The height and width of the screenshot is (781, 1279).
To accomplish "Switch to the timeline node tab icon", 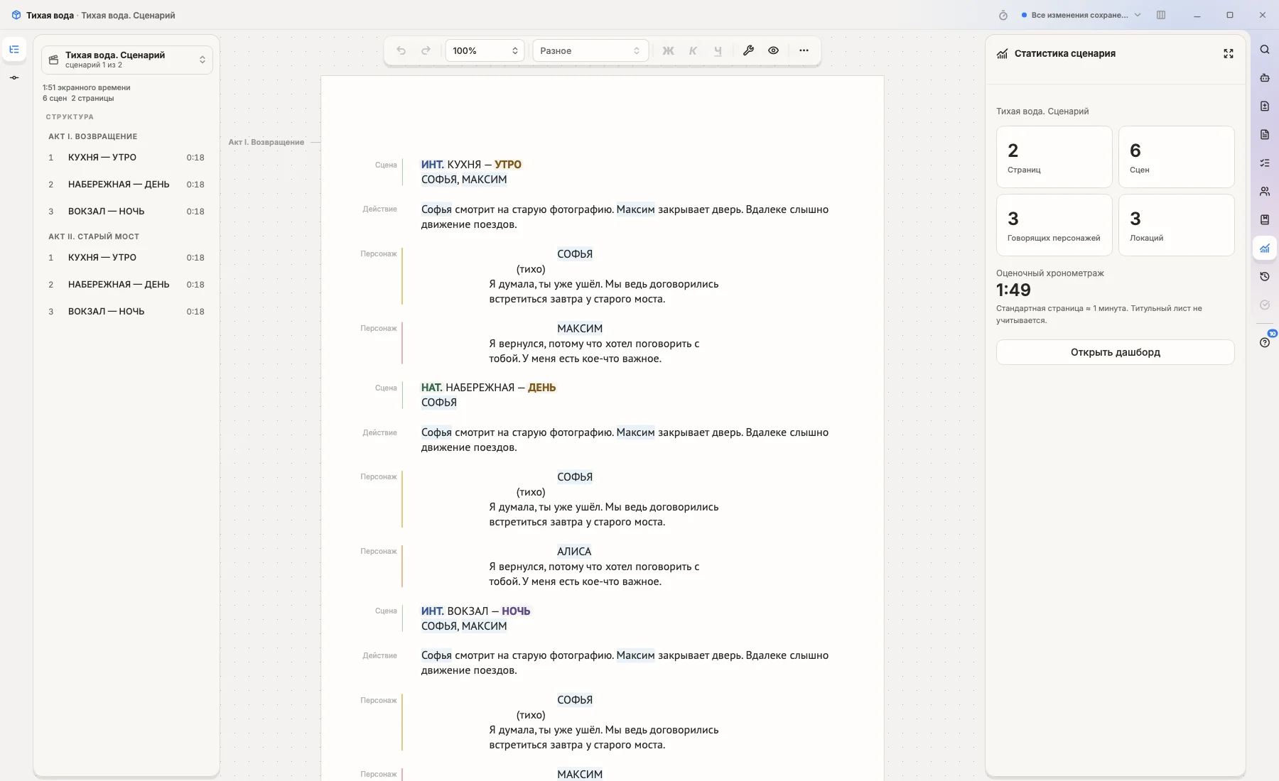I will tap(14, 77).
